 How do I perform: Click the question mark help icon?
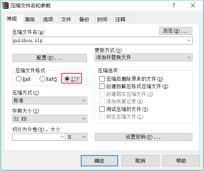coord(174,6)
